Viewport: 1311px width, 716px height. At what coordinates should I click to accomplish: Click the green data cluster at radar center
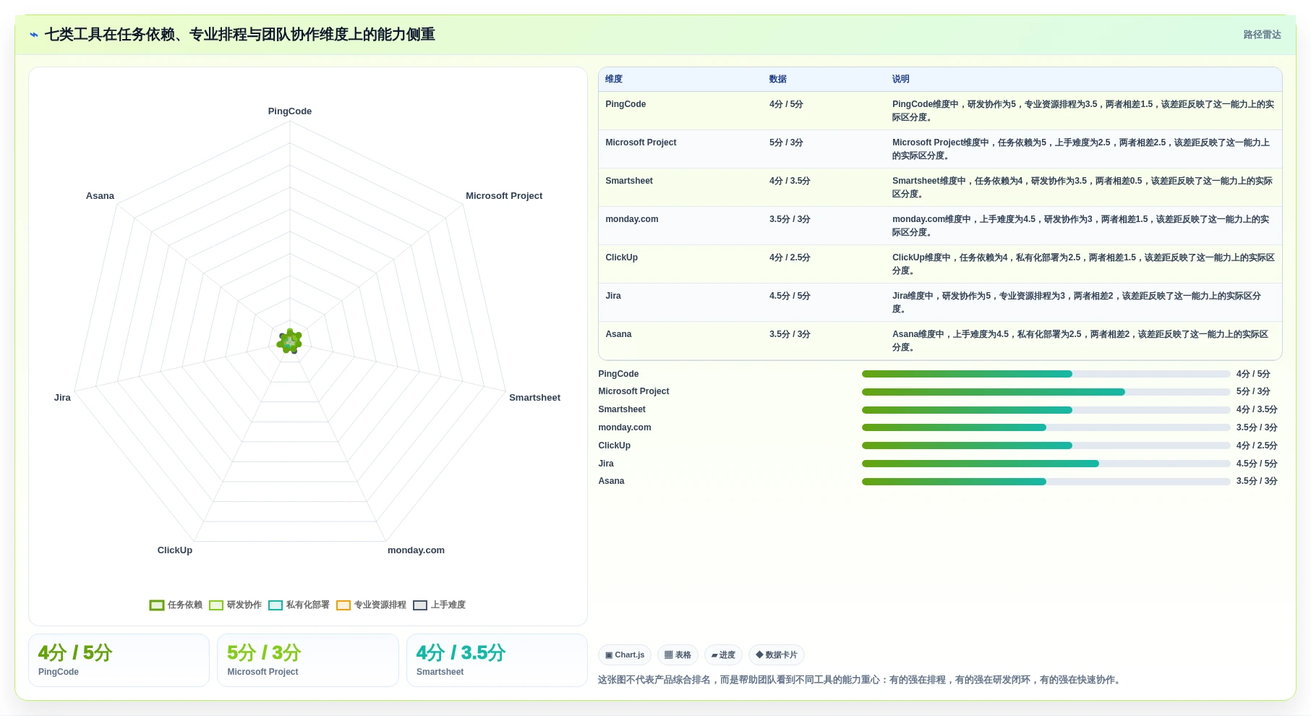pos(289,341)
